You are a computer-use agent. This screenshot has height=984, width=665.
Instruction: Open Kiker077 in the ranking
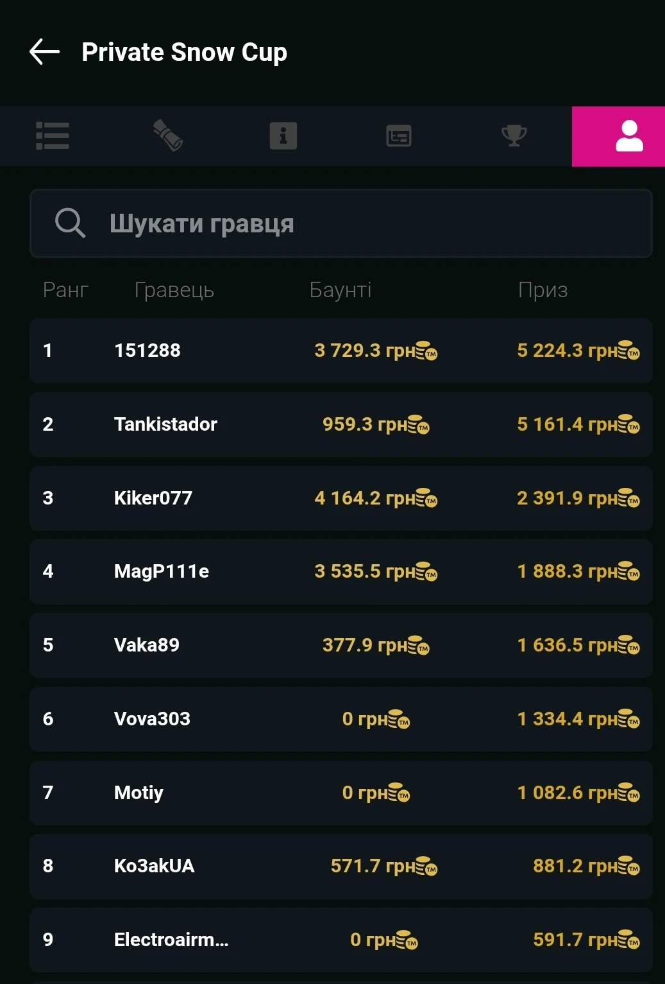pyautogui.click(x=341, y=498)
